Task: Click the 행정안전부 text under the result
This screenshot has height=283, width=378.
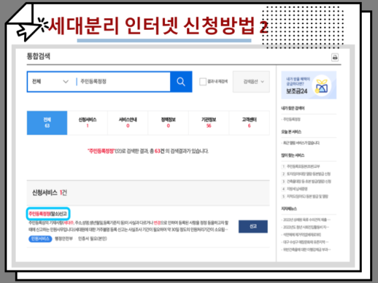Action: tap(64, 239)
